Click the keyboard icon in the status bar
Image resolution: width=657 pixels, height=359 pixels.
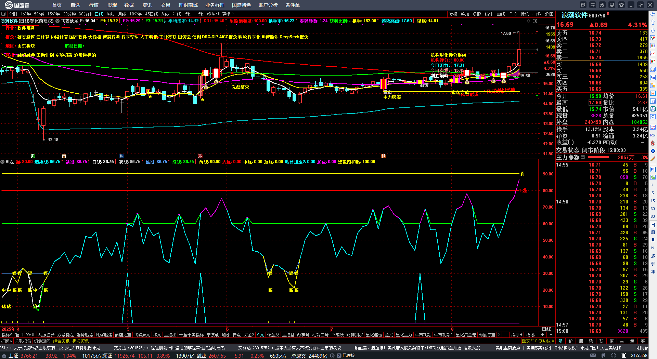(x=593, y=356)
